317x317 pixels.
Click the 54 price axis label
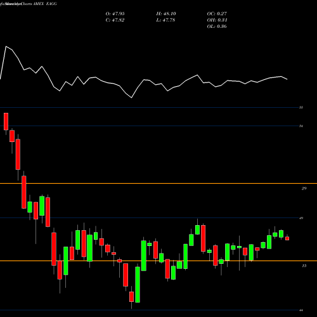[x=301, y=126]
